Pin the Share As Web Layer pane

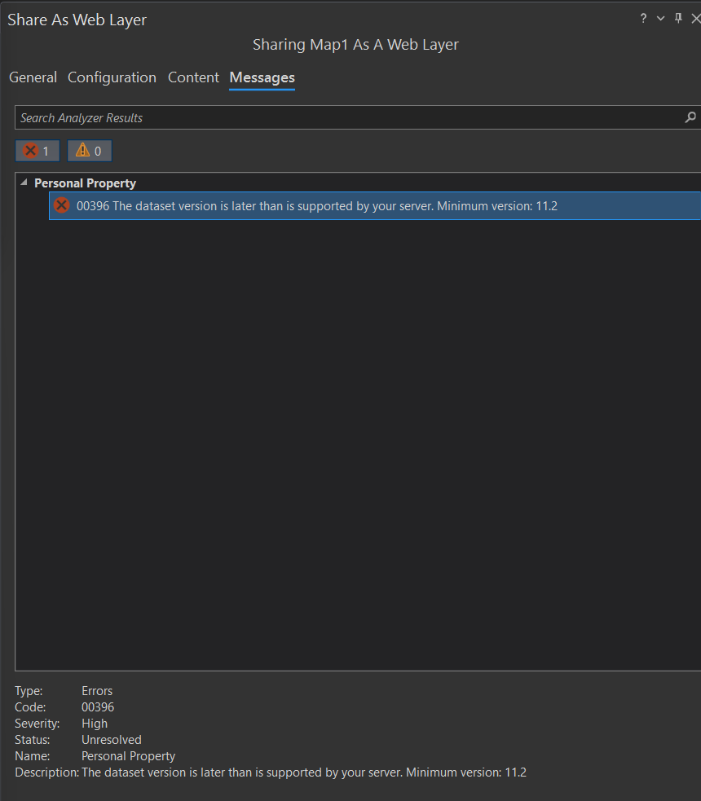(x=678, y=18)
